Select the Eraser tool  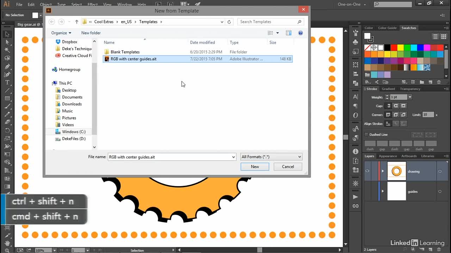7,122
